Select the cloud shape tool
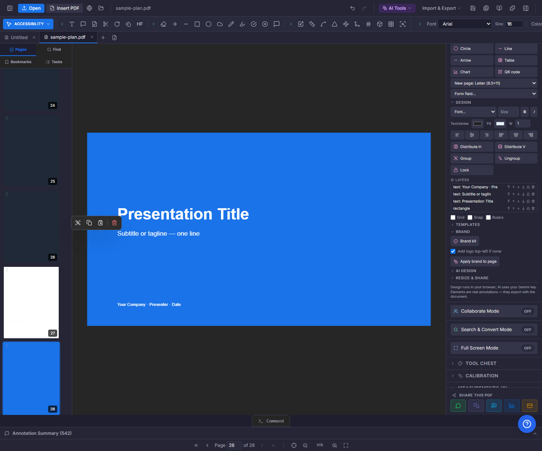This screenshot has height=451, width=542. pyautogui.click(x=220, y=24)
